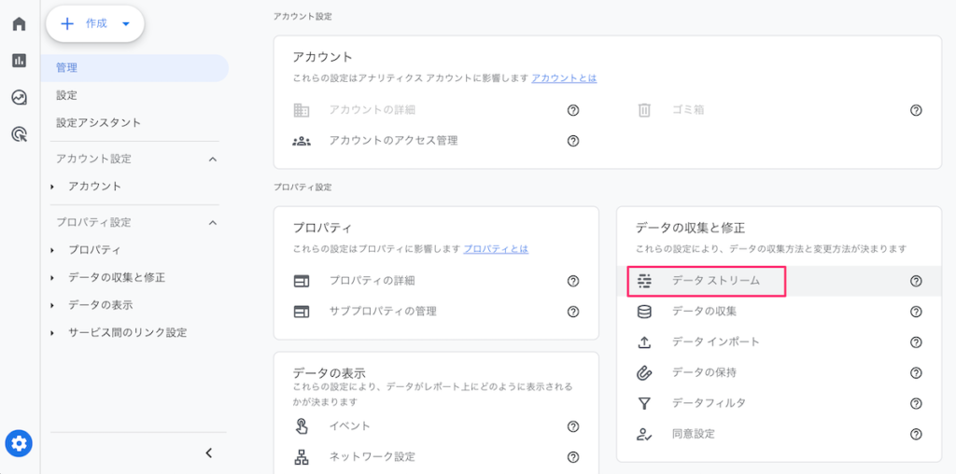
Task: Open データ ストリーム settings
Action: pos(716,281)
